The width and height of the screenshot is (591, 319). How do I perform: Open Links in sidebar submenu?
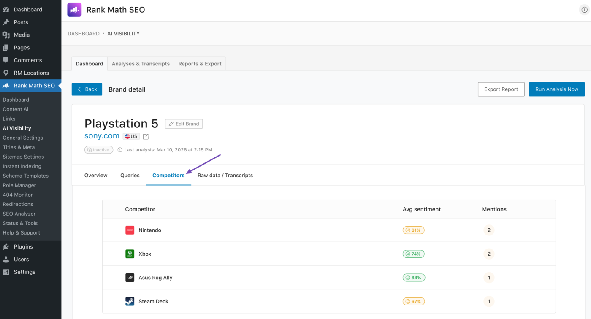click(9, 119)
